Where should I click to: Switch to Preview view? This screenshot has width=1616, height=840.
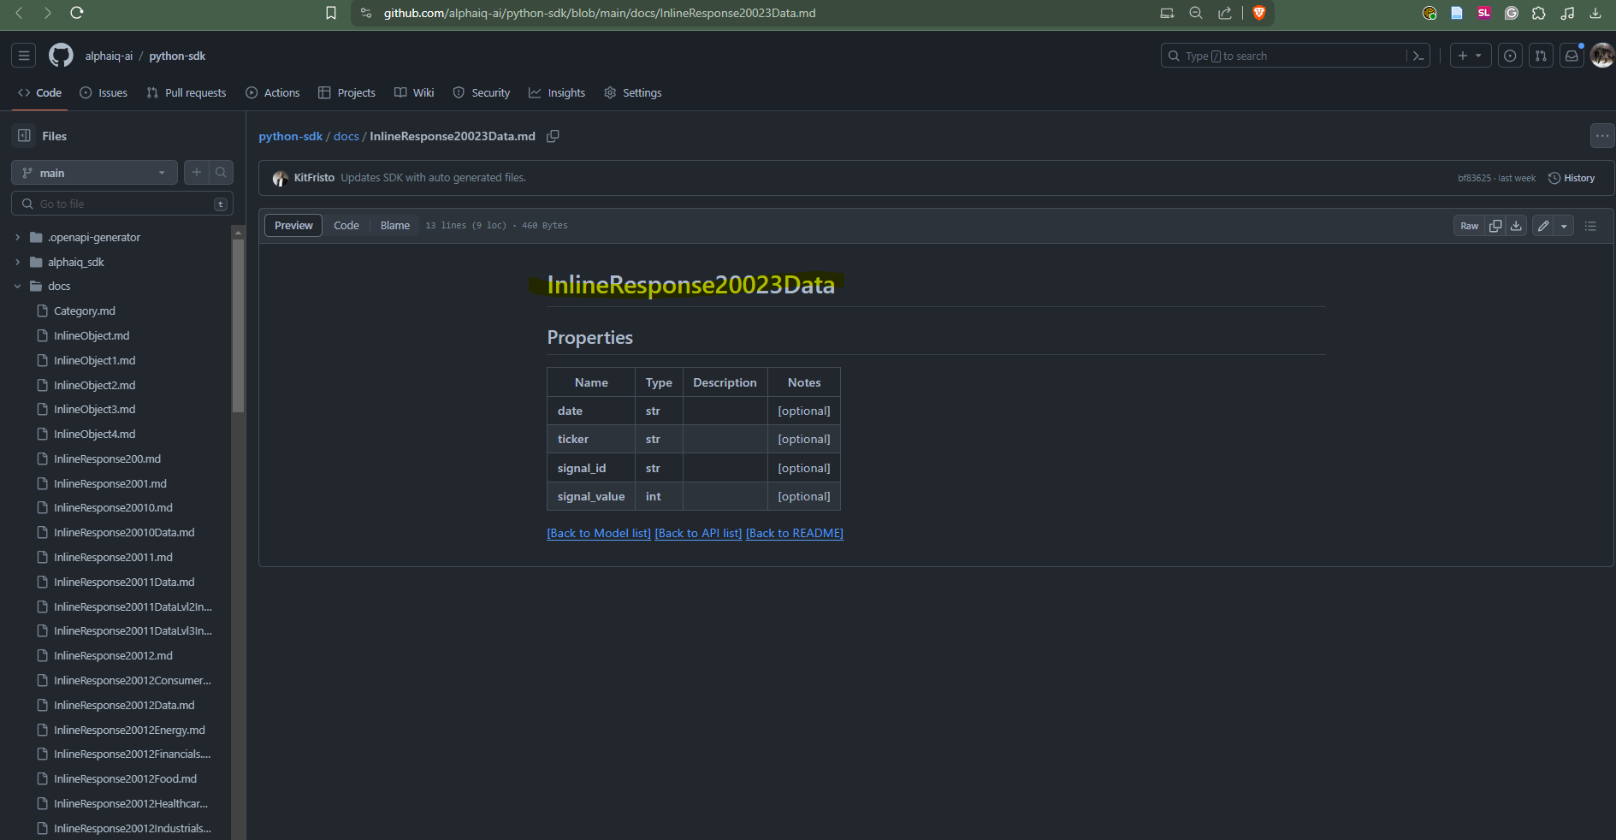[x=293, y=226]
